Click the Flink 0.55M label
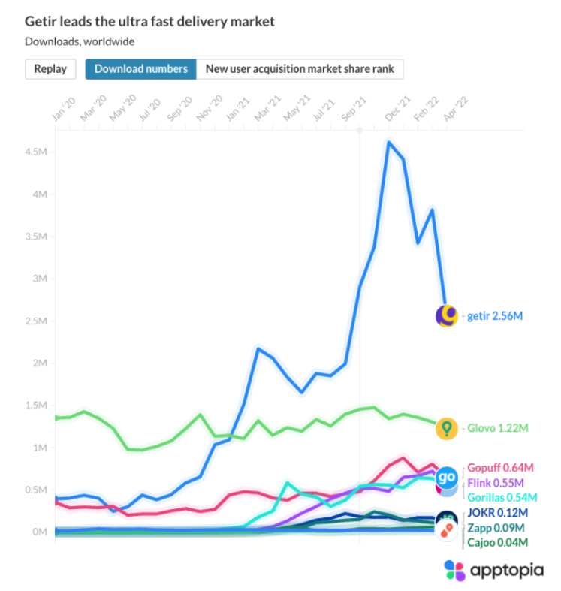The width and height of the screenshot is (561, 591). [x=496, y=483]
